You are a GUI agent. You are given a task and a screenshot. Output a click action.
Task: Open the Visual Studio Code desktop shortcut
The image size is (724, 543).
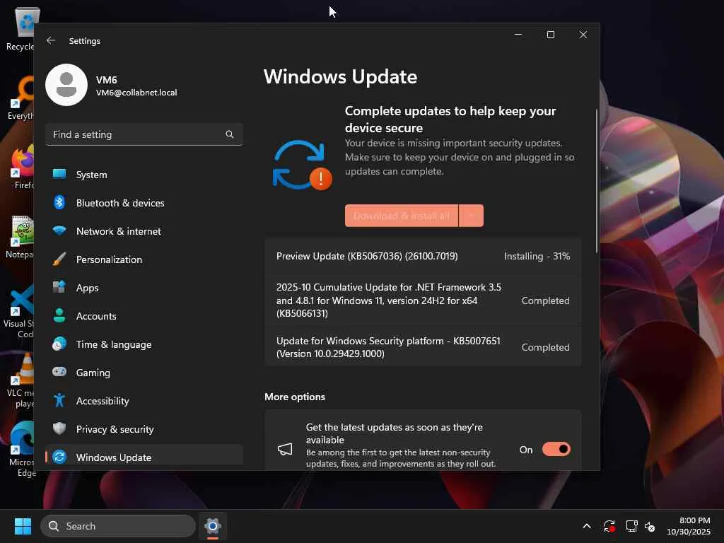21,311
